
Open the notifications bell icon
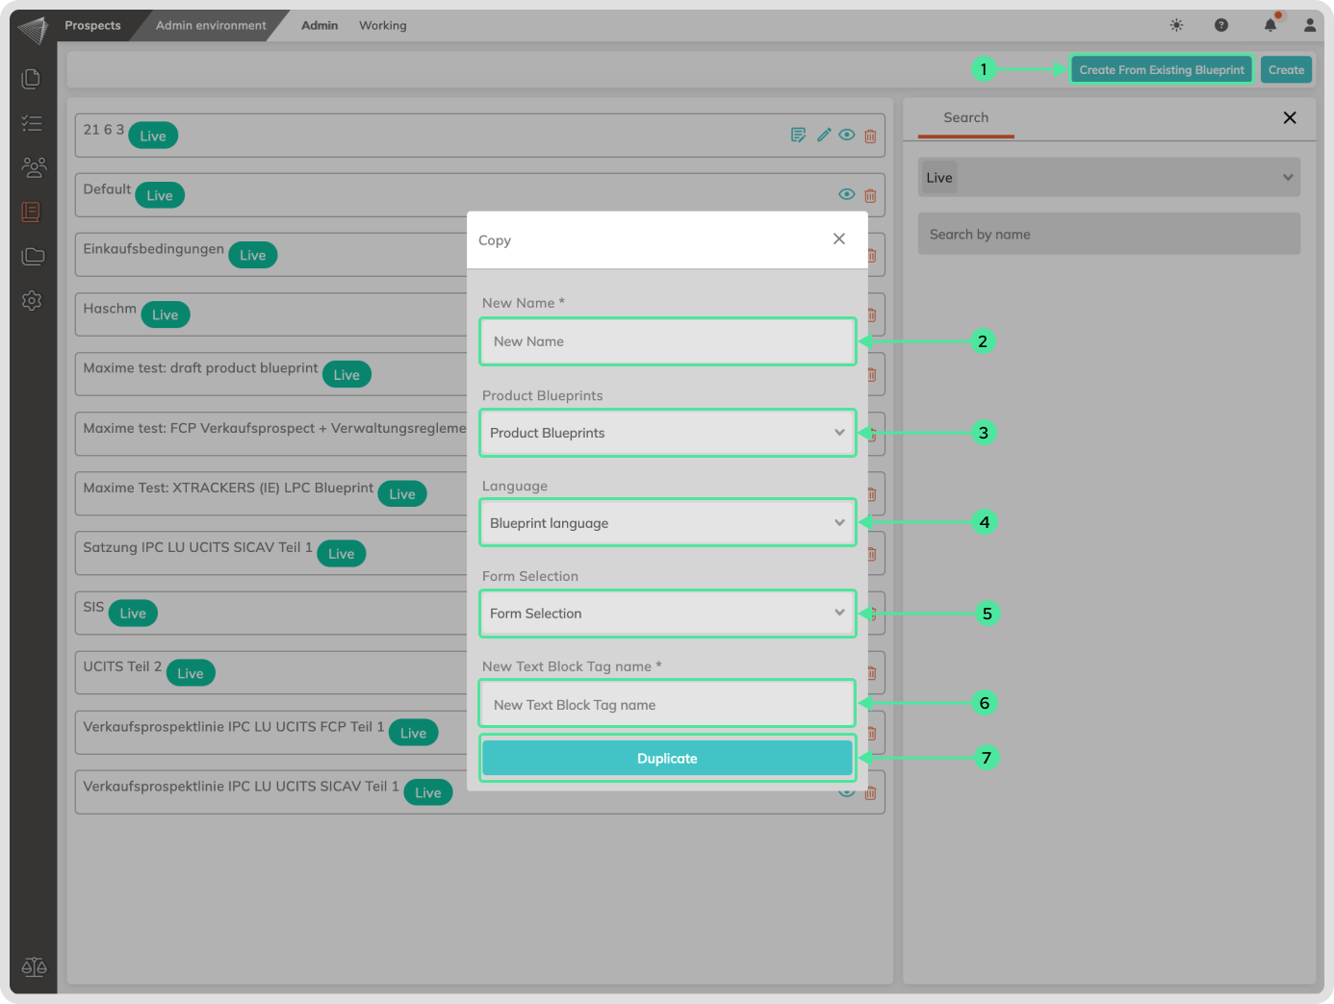point(1270,25)
